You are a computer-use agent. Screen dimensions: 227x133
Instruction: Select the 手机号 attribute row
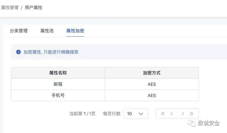coord(105,96)
